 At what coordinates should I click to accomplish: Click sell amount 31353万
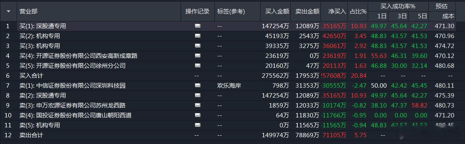(307, 86)
